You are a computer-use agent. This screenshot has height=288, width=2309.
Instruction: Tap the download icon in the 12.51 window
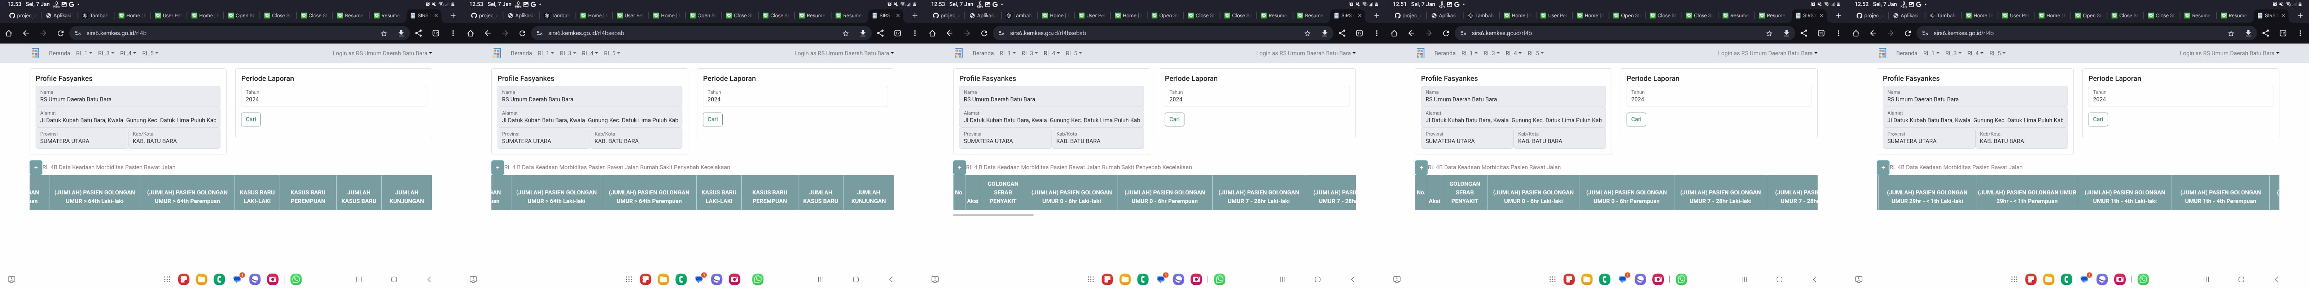pos(1787,33)
